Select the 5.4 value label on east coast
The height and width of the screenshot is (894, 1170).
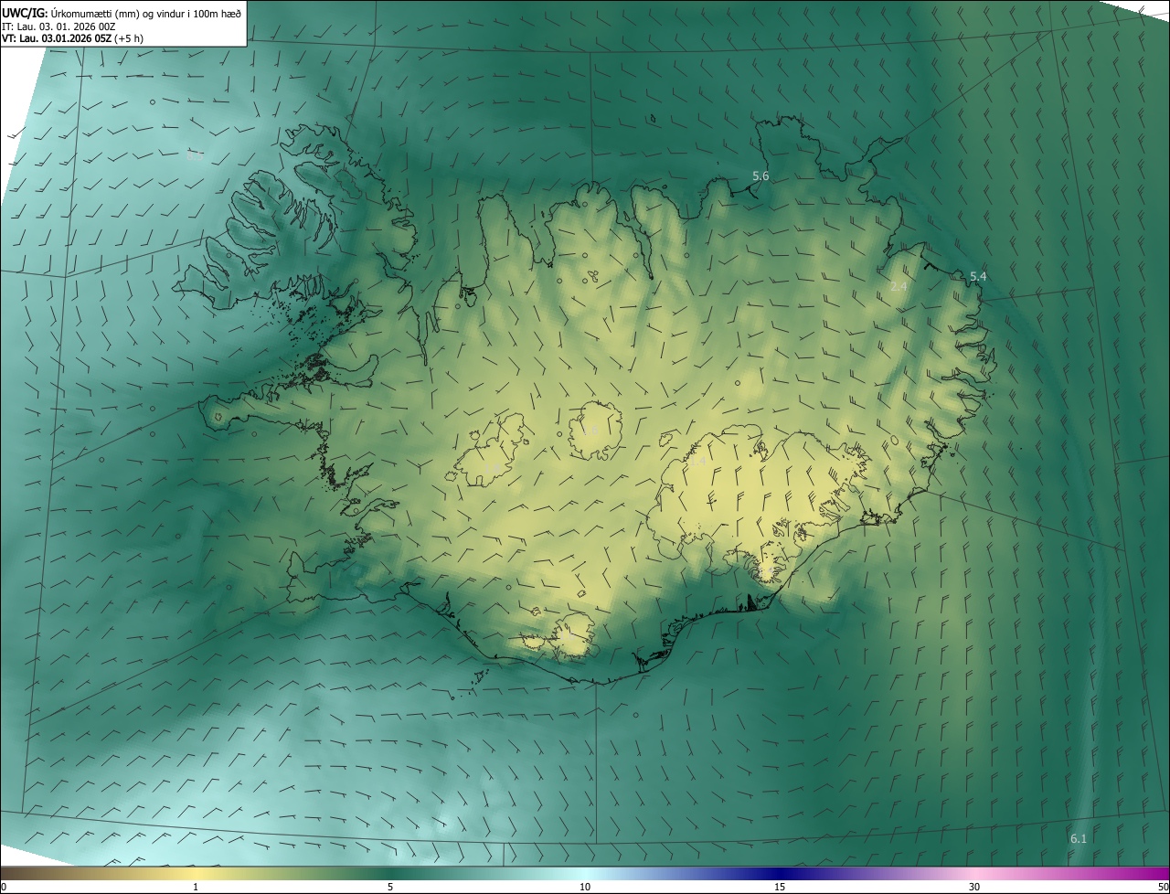tap(978, 276)
